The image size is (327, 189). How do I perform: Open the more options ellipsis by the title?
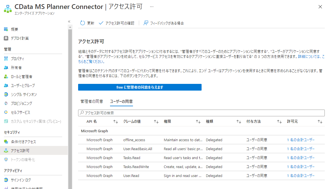[152, 7]
